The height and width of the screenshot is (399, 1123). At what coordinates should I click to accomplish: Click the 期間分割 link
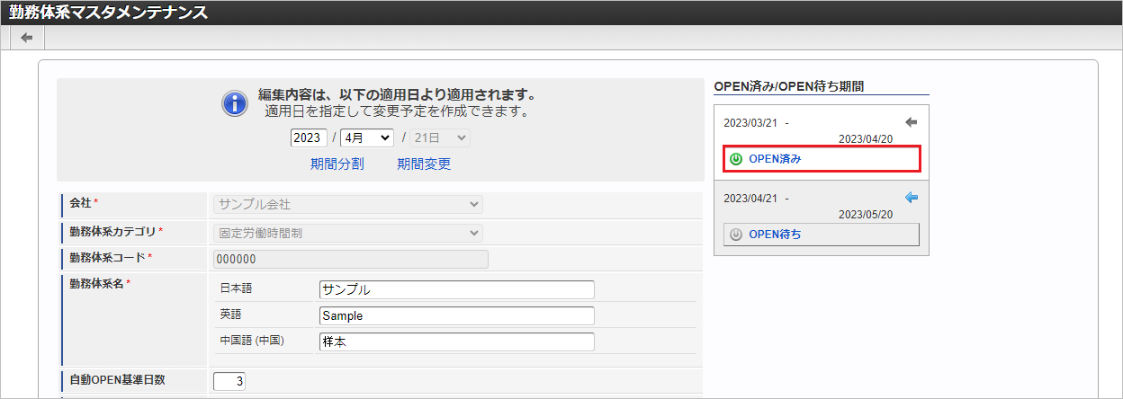tap(337, 164)
